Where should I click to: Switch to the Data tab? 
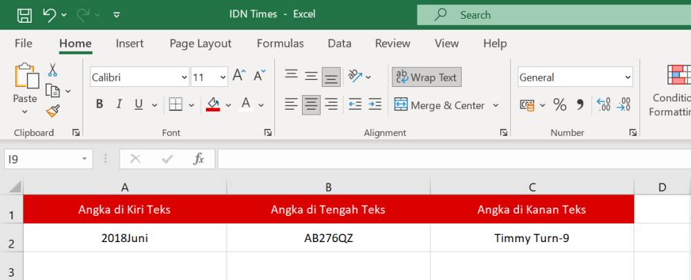tap(339, 43)
